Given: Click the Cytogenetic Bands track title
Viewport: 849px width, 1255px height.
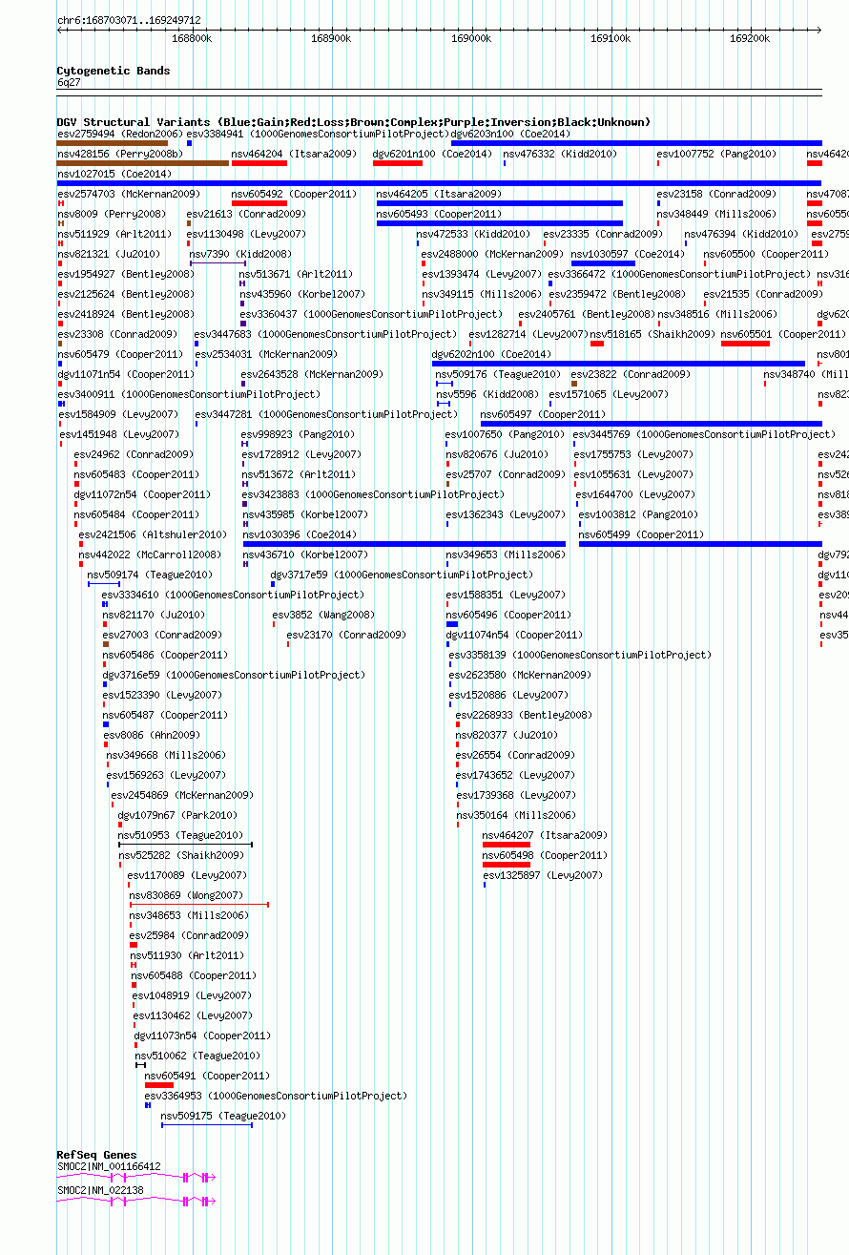Looking at the screenshot, I should (114, 71).
